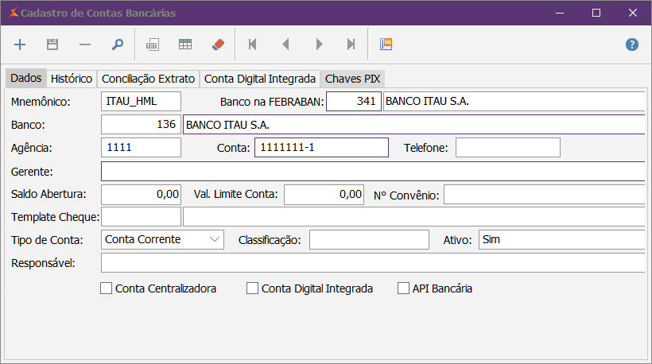Screen dimensions: 652x364
Task: Click the Template Cheque code field
Action: tap(141, 217)
